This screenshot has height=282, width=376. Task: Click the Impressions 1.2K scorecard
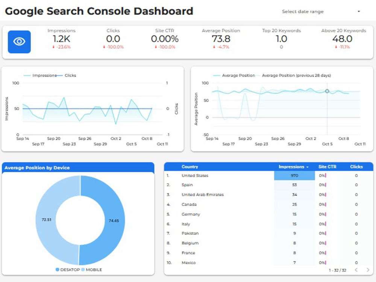[61, 39]
